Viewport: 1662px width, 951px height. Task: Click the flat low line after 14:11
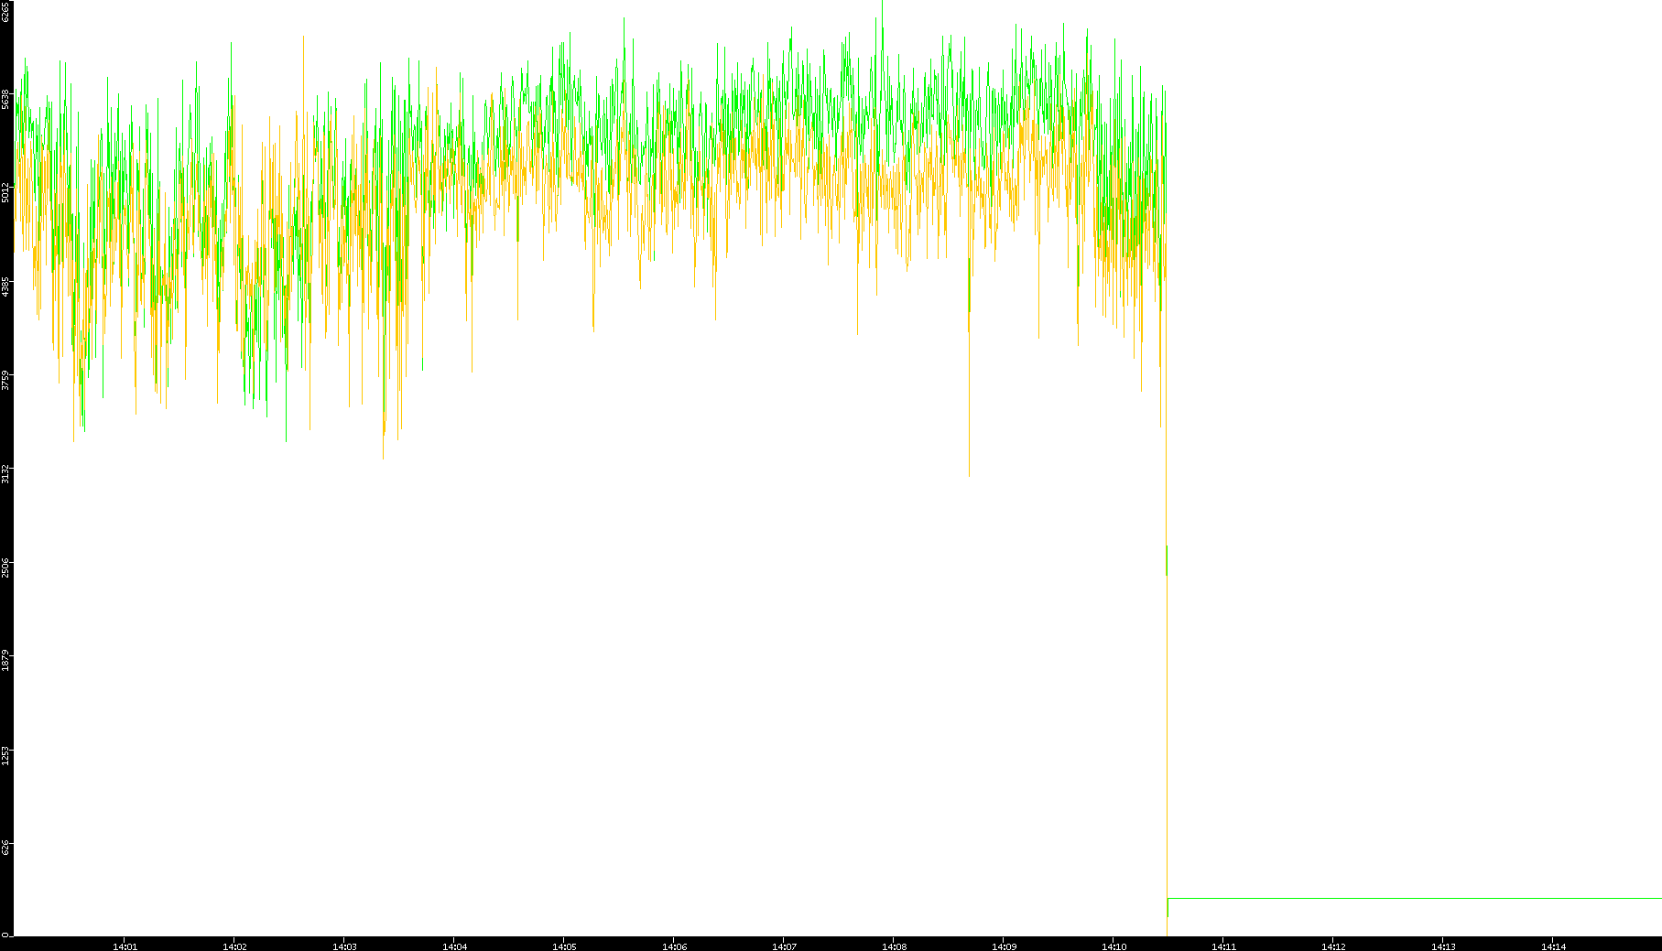coord(1410,898)
